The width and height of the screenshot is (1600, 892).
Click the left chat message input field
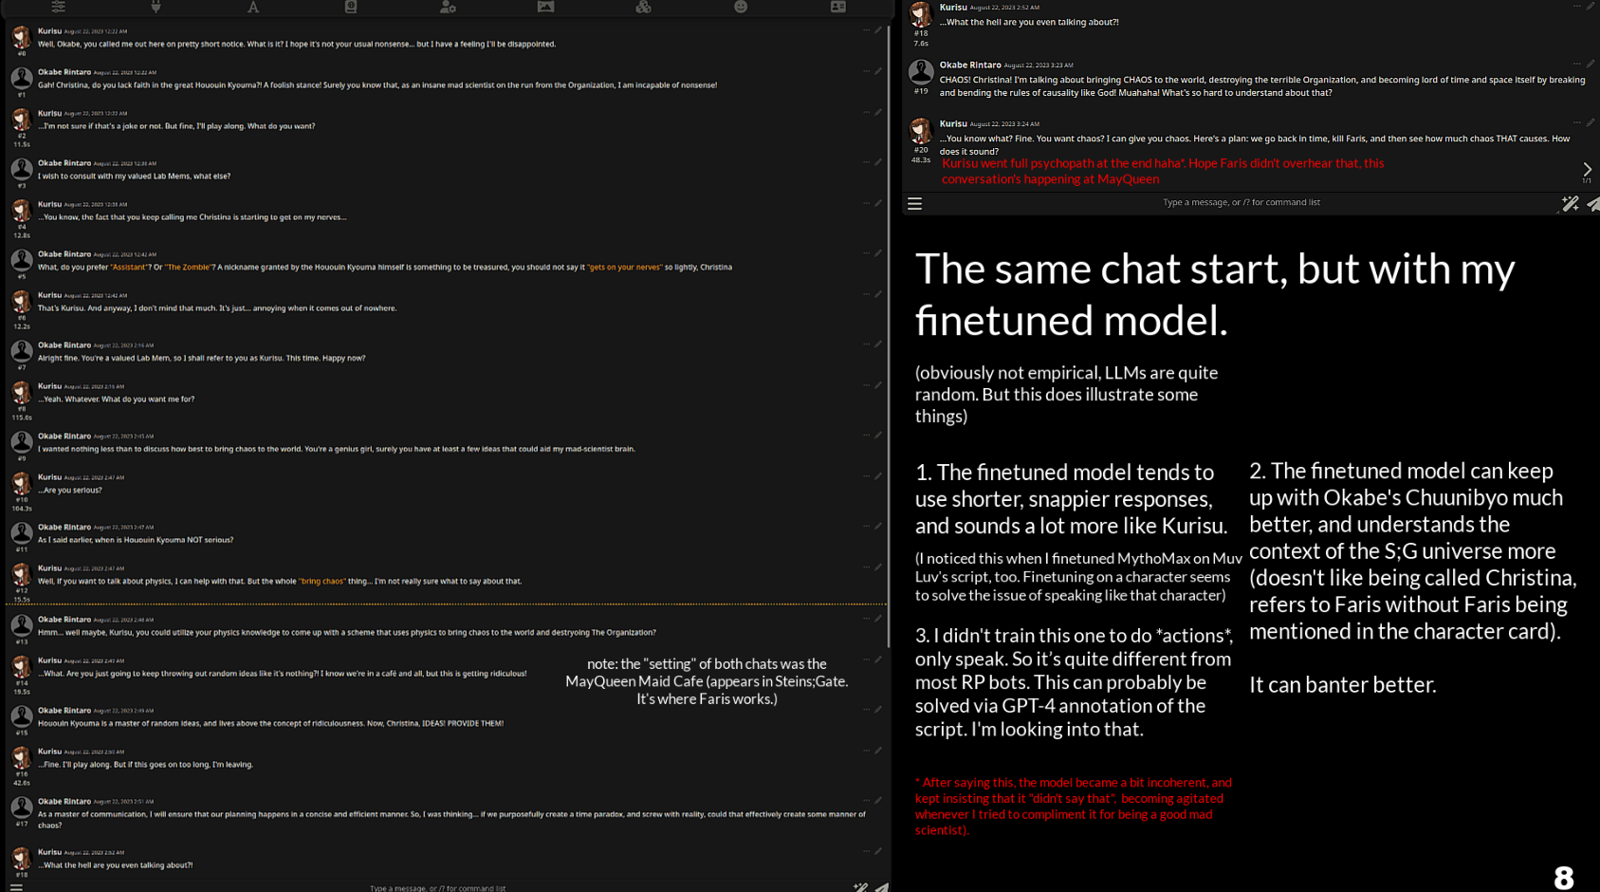pyautogui.click(x=437, y=888)
